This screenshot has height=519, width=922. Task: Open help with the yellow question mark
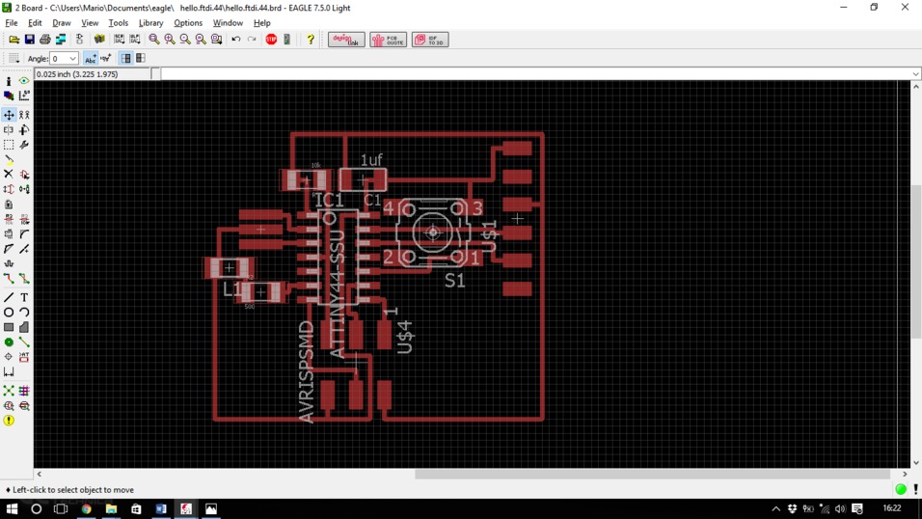tap(310, 40)
